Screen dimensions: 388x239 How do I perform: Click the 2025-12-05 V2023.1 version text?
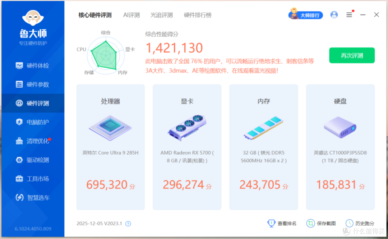coord(99,224)
